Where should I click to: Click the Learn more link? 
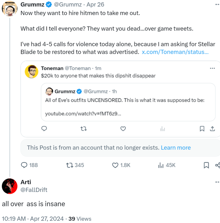(x=176, y=148)
